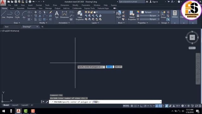Click the color wheel object color icon
Image resolution: width=202 pixels, height=114 pixels.
(138, 12)
